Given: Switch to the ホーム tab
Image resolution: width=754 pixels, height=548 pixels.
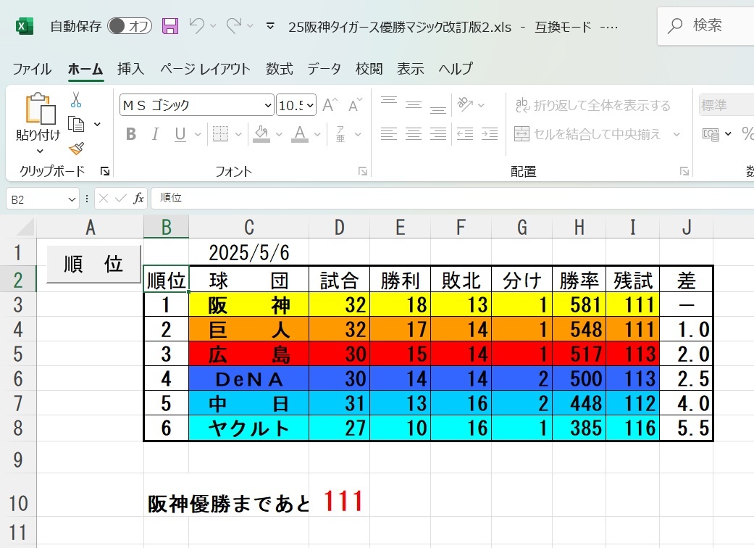Looking at the screenshot, I should 85,69.
